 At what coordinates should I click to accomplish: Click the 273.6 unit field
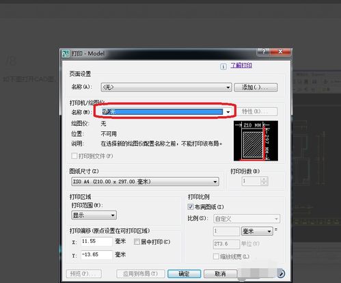pos(226,244)
